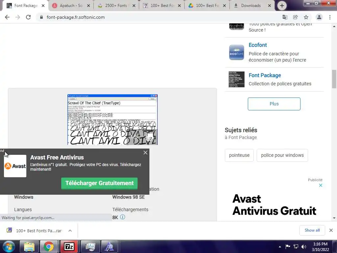Select the police pour windows tag
This screenshot has height=253, width=337.
coord(282,155)
